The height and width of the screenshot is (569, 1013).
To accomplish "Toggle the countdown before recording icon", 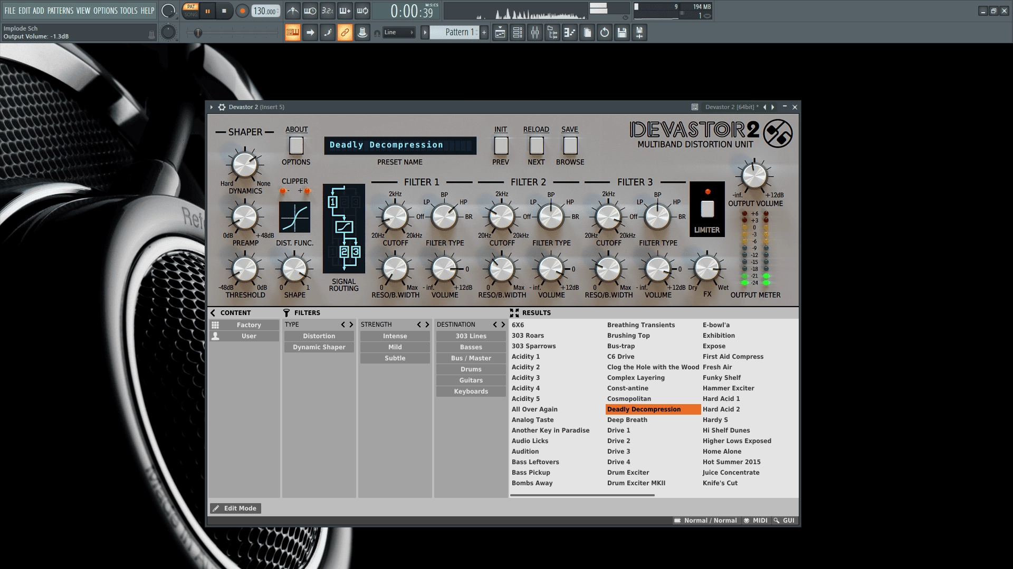I will pyautogui.click(x=328, y=11).
